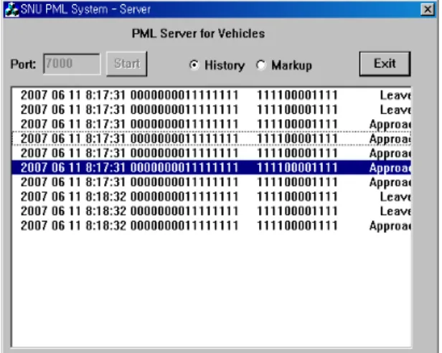Select the Approach row just below the 8:17:31 Leave rows
Viewport: 442px width, 353px height.
[x=212, y=124]
